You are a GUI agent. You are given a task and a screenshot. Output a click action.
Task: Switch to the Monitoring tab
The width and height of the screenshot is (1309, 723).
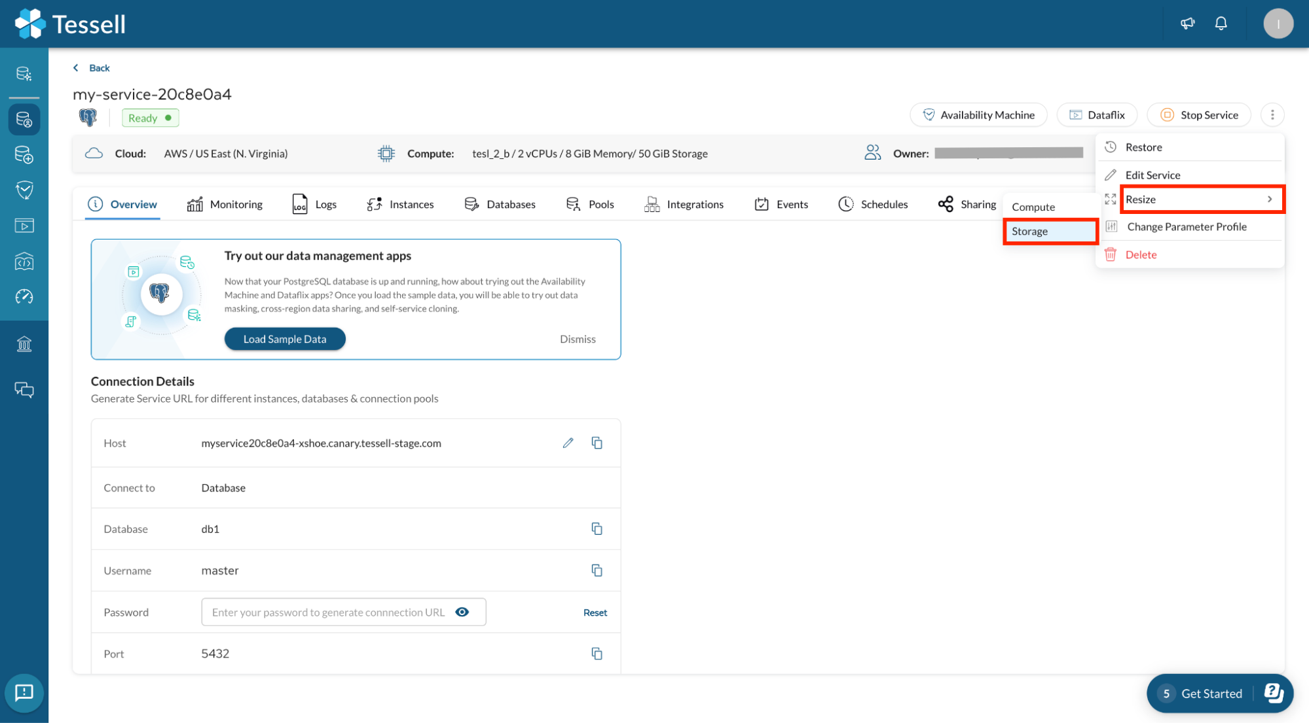pyautogui.click(x=225, y=205)
